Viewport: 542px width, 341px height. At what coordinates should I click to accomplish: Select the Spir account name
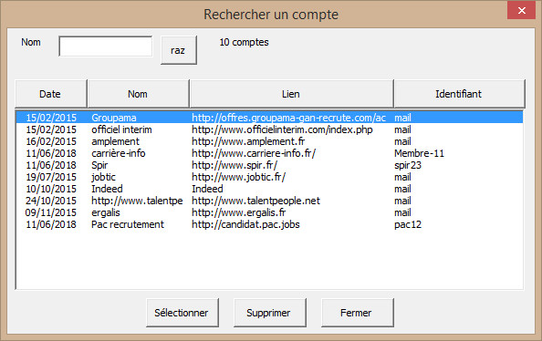(99, 165)
